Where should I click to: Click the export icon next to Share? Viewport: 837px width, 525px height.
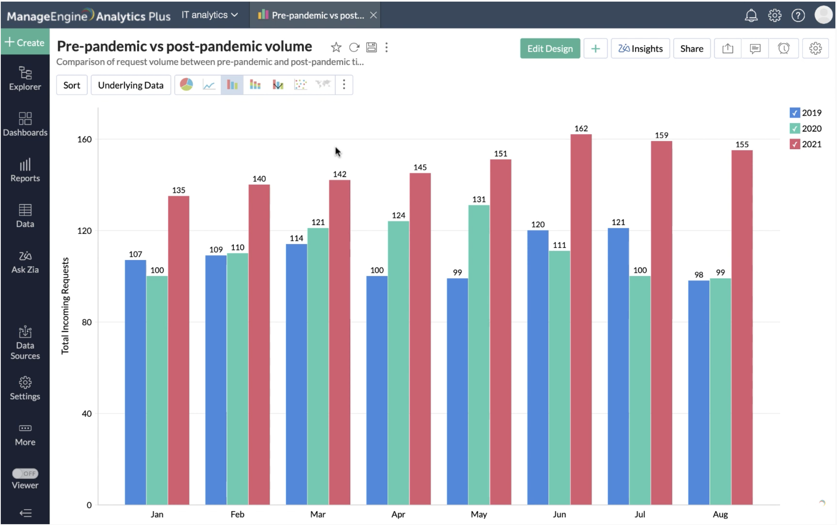727,49
